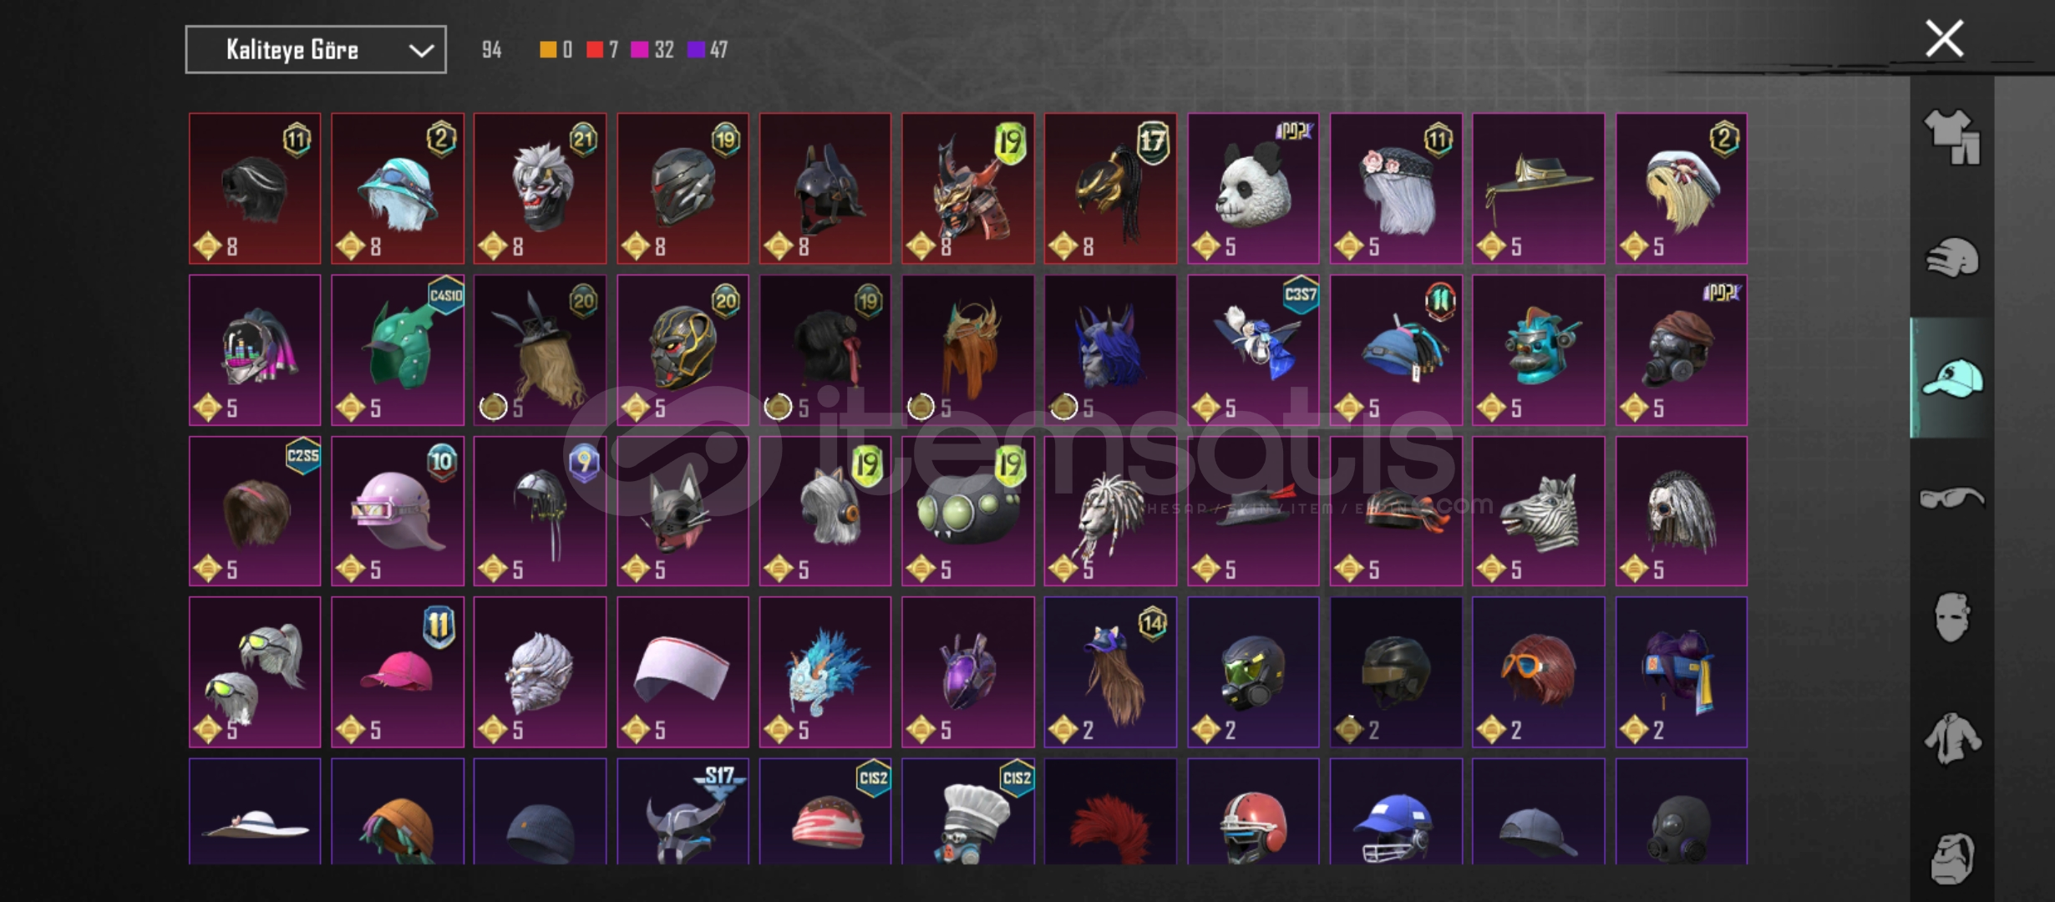
Task: Open the glasses category icon
Action: pyautogui.click(x=1951, y=499)
